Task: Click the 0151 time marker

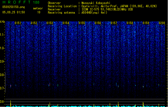Action: point(18,23)
